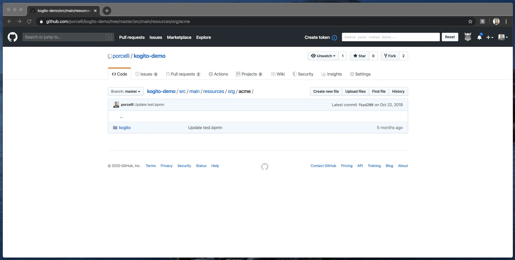Image resolution: width=515 pixels, height=260 pixels.
Task: Open Explore in top navigation
Action: [203, 37]
